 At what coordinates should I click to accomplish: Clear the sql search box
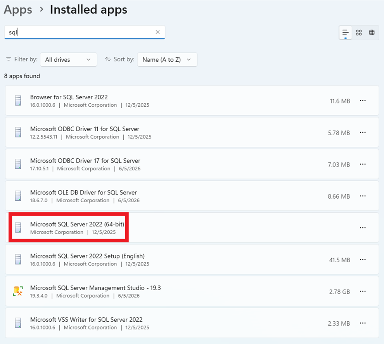pyautogui.click(x=158, y=32)
